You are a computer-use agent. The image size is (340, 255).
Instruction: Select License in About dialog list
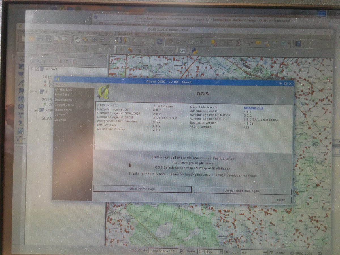(60, 120)
